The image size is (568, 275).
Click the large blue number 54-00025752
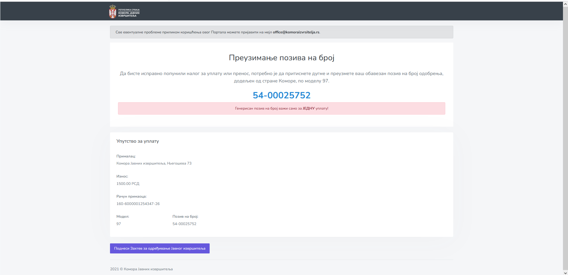point(281,95)
